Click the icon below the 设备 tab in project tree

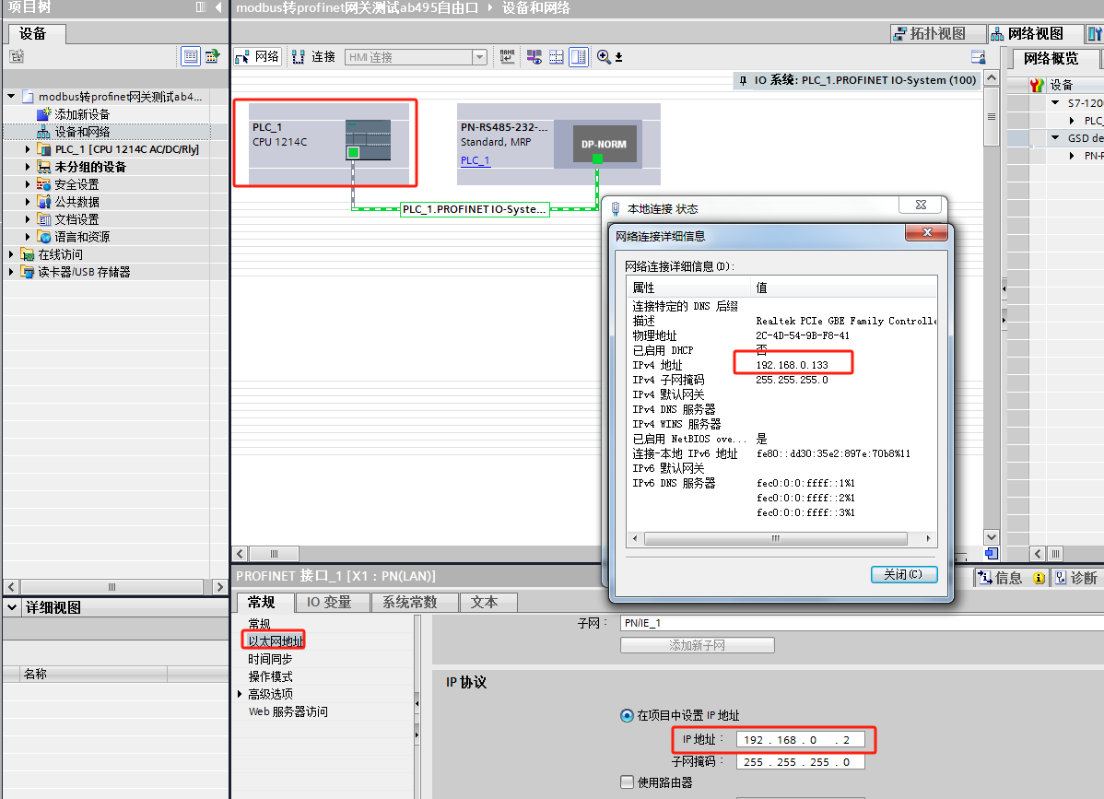(x=17, y=56)
